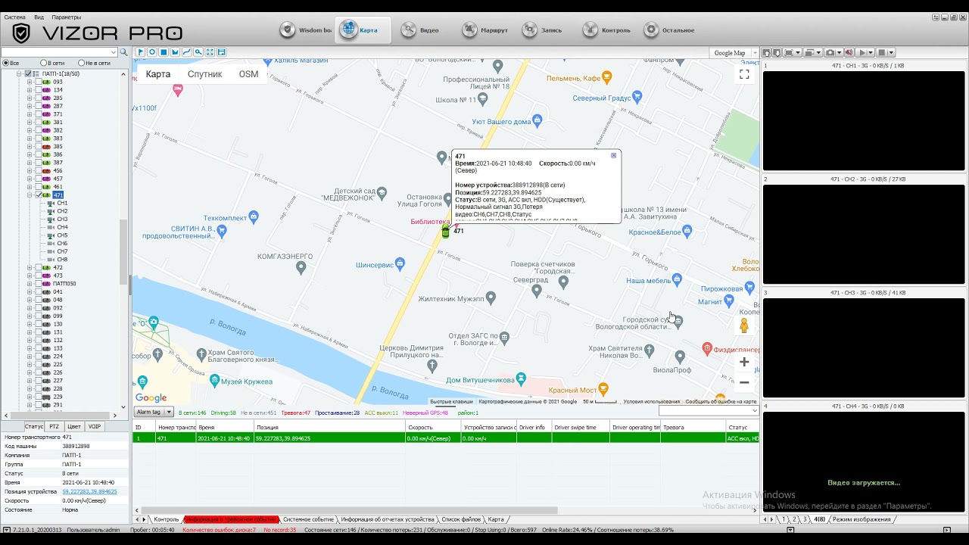Open the Список файлов bottom tab

[461, 519]
